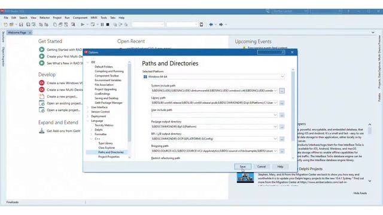Image resolution: width=383 pixels, height=215 pixels.
Task: Expand the User include path dropdown arrow
Action: click(275, 115)
